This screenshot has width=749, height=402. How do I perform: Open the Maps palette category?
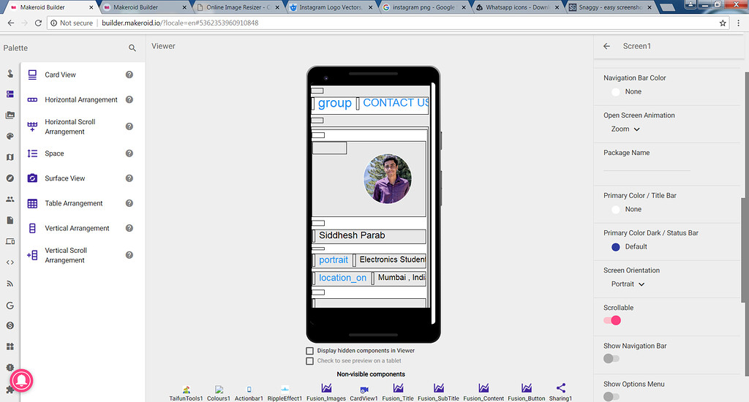point(10,157)
